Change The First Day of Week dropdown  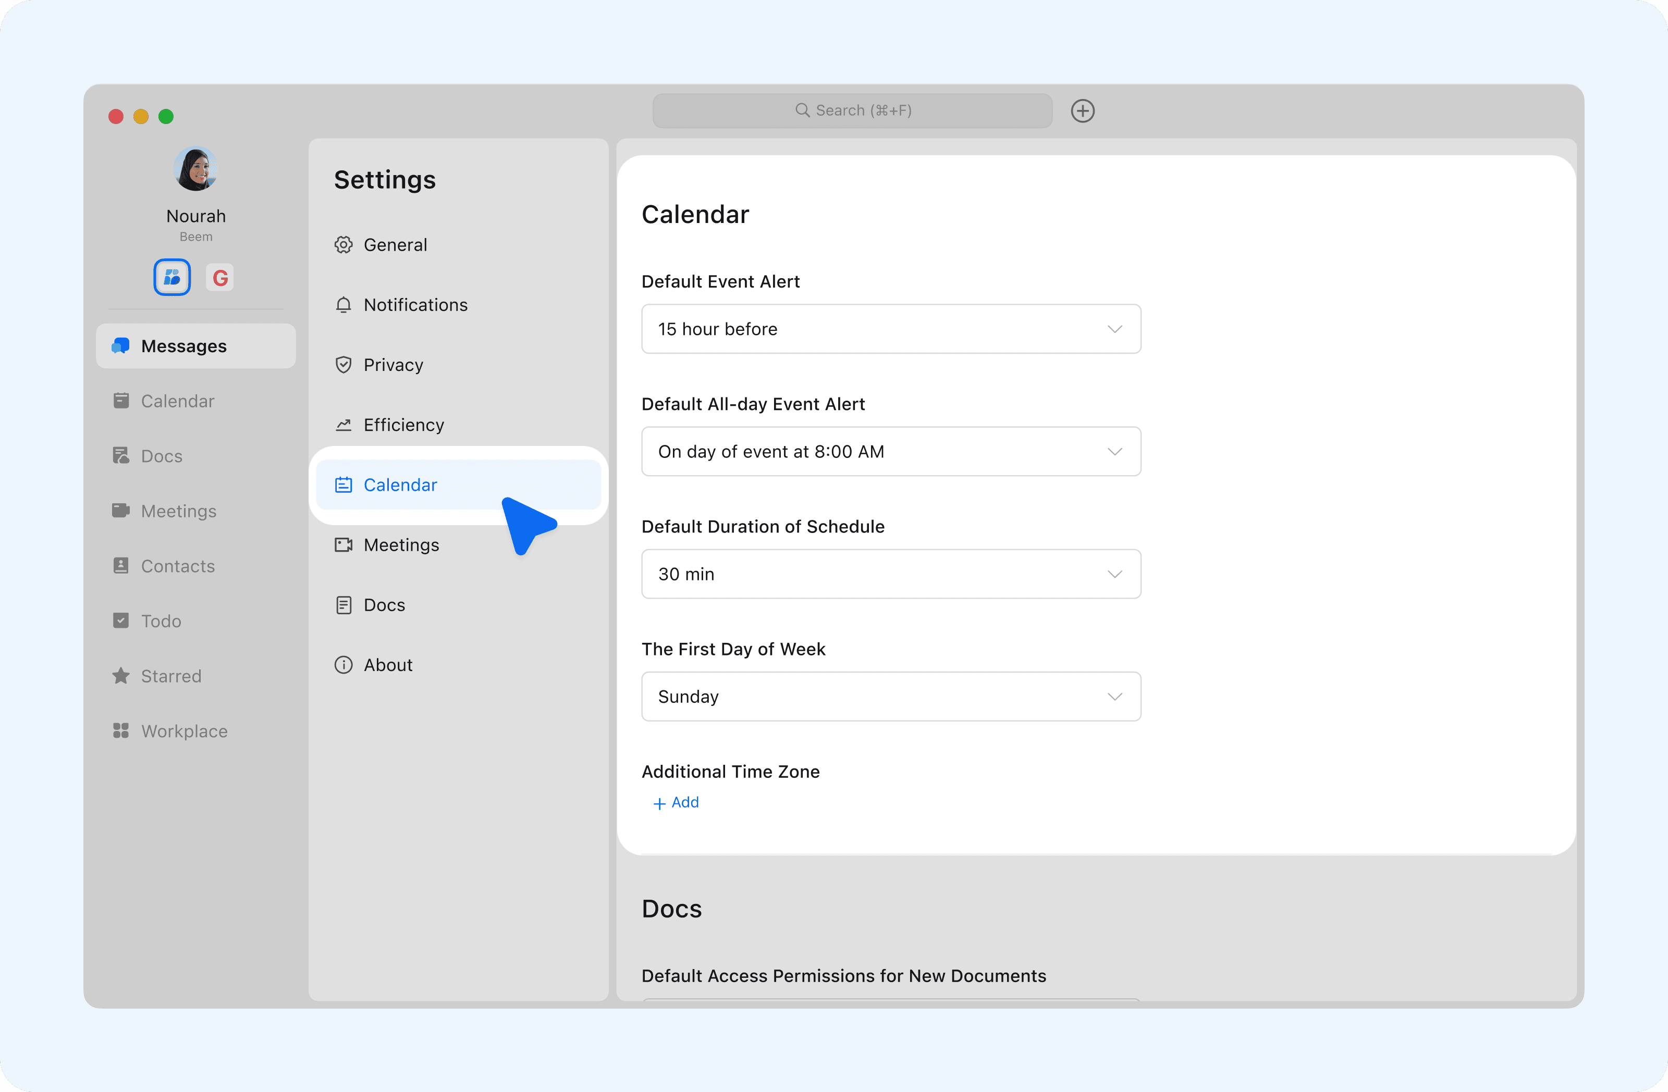(890, 696)
